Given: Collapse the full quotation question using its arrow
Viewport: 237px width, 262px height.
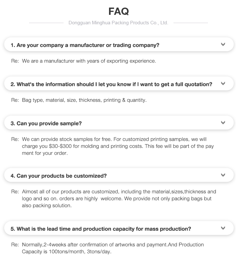Looking at the screenshot, I should click(x=223, y=84).
